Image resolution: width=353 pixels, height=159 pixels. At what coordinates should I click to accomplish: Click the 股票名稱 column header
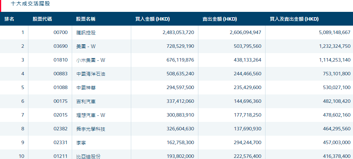click(86, 19)
